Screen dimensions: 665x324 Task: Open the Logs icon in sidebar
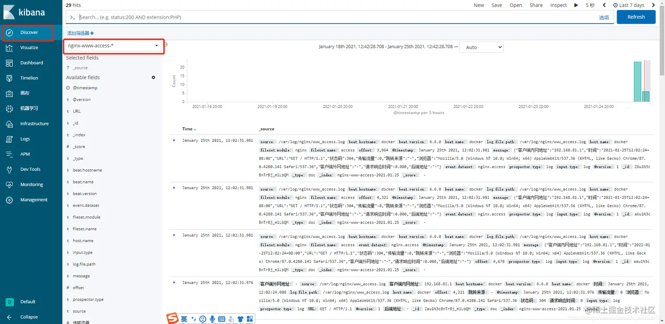point(10,139)
